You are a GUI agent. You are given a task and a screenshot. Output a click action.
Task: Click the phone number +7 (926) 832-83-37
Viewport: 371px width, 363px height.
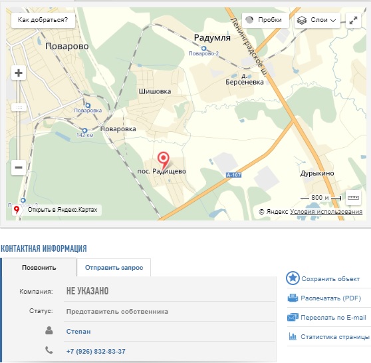tap(96, 351)
